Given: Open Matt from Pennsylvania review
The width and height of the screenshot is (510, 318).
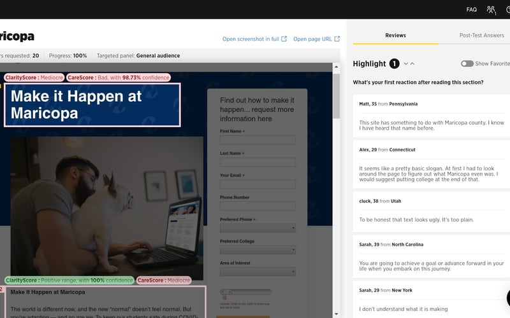Looking at the screenshot, I should (x=432, y=116).
